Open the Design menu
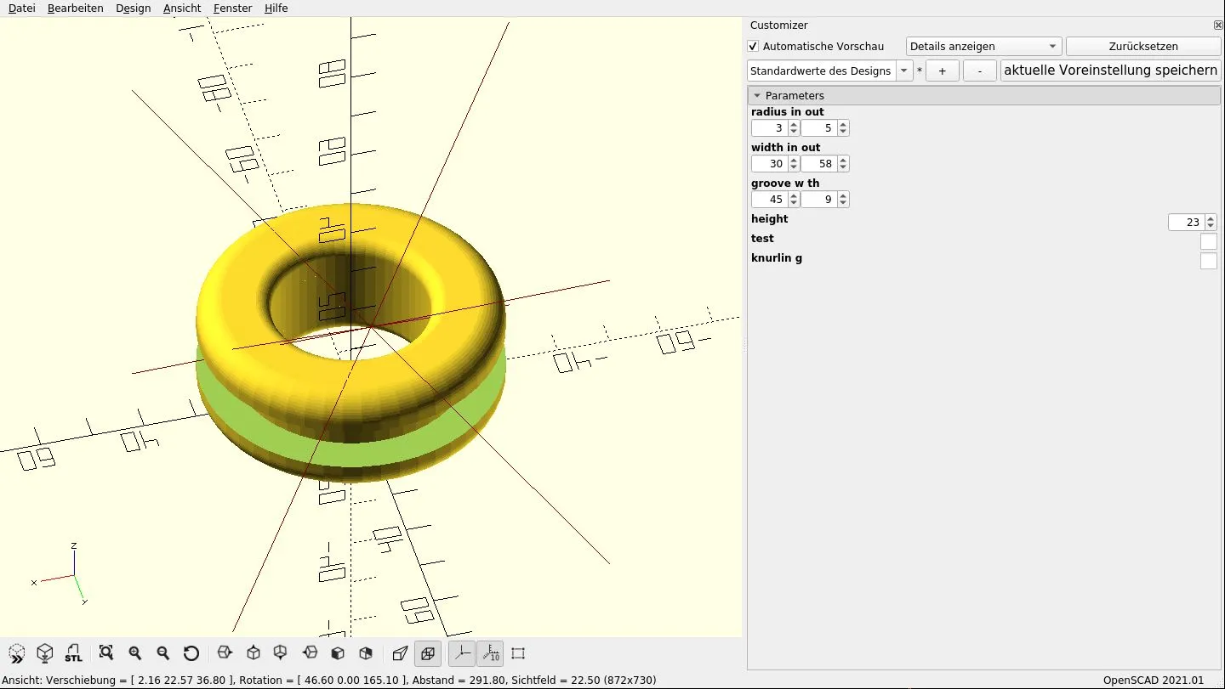This screenshot has height=689, width=1225. pos(134,8)
